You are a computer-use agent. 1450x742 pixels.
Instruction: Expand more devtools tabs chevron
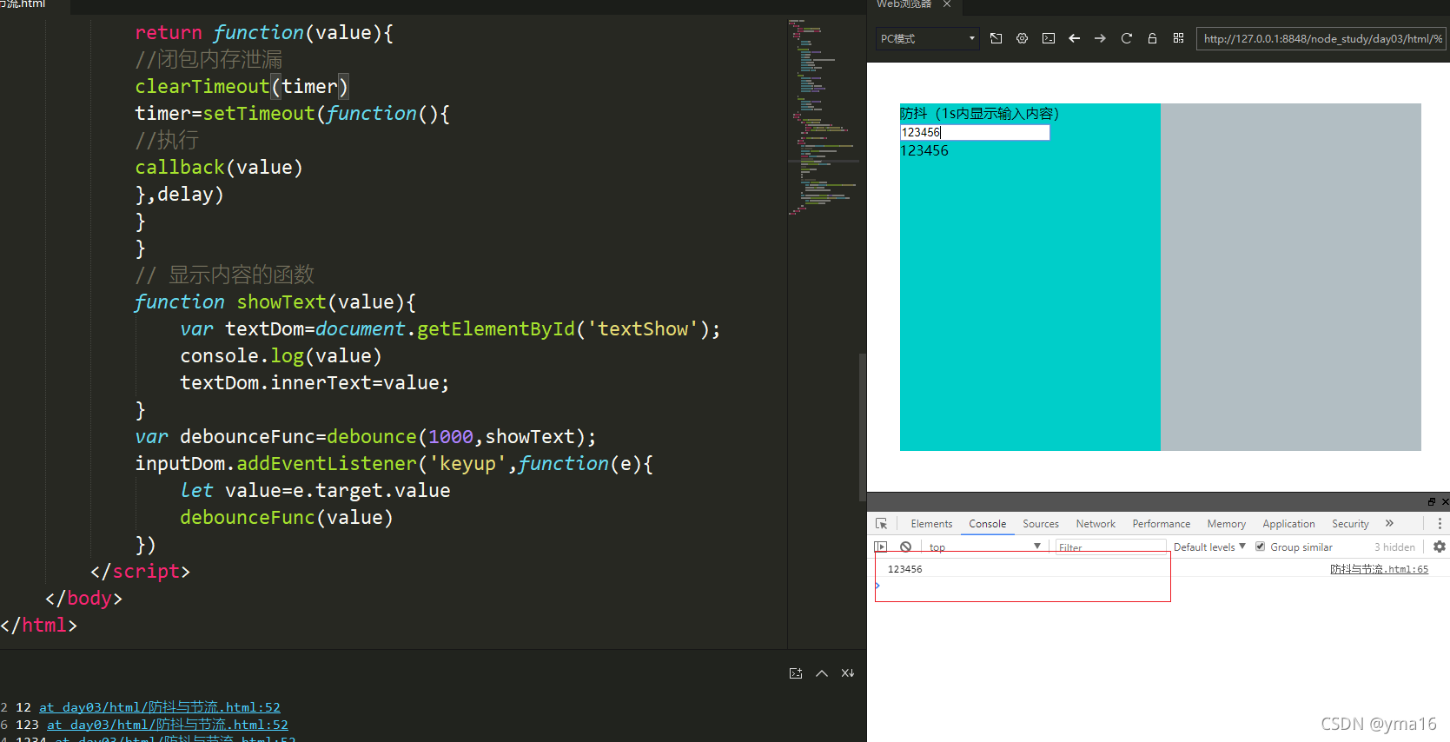(1389, 523)
